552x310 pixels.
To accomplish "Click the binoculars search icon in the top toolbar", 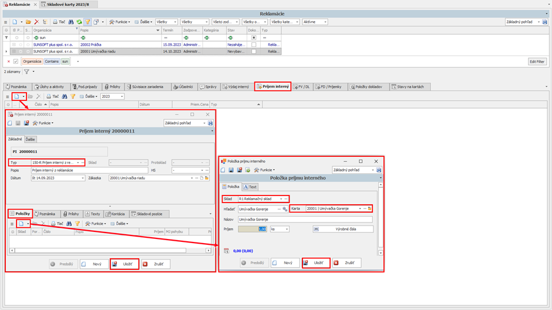I will tap(71, 22).
